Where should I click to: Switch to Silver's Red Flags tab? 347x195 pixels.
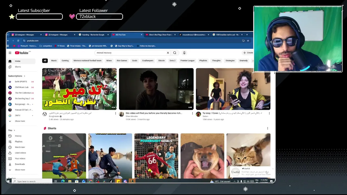click(160, 35)
